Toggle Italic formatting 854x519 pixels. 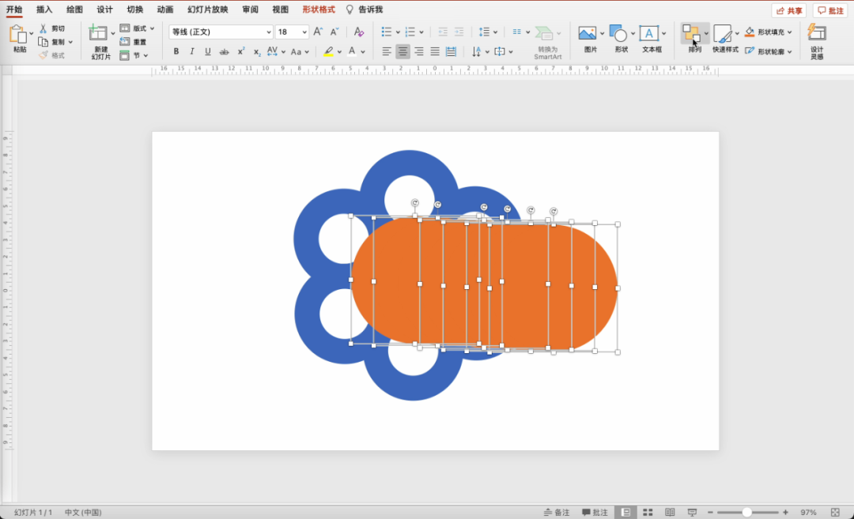coord(191,51)
